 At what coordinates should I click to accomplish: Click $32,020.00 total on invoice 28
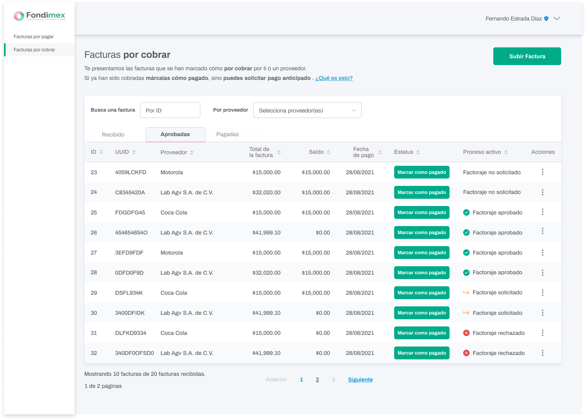pos(267,273)
